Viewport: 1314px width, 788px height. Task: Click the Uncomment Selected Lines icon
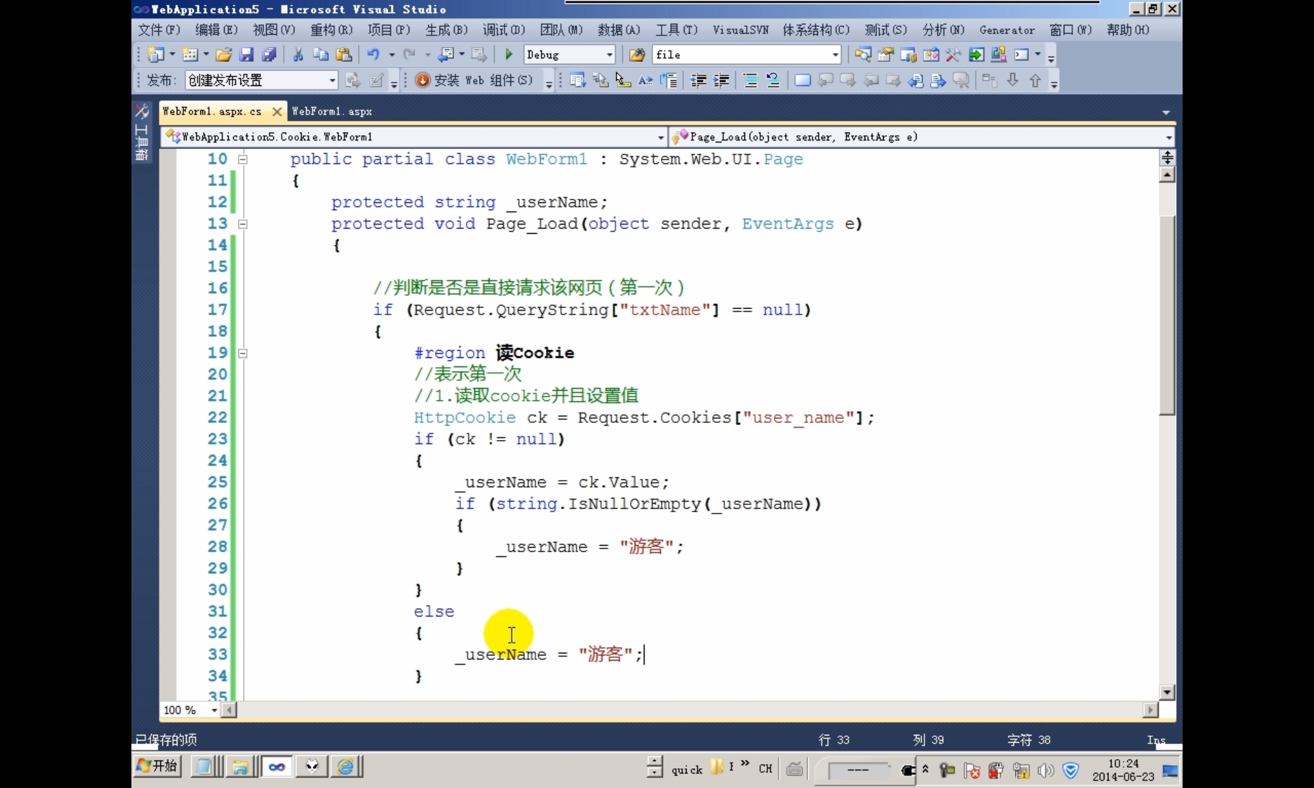pos(773,80)
